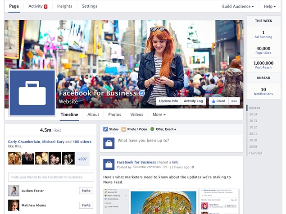The height and width of the screenshot is (214, 286).
Task: Open the Help dropdown menu
Action: click(x=270, y=6)
